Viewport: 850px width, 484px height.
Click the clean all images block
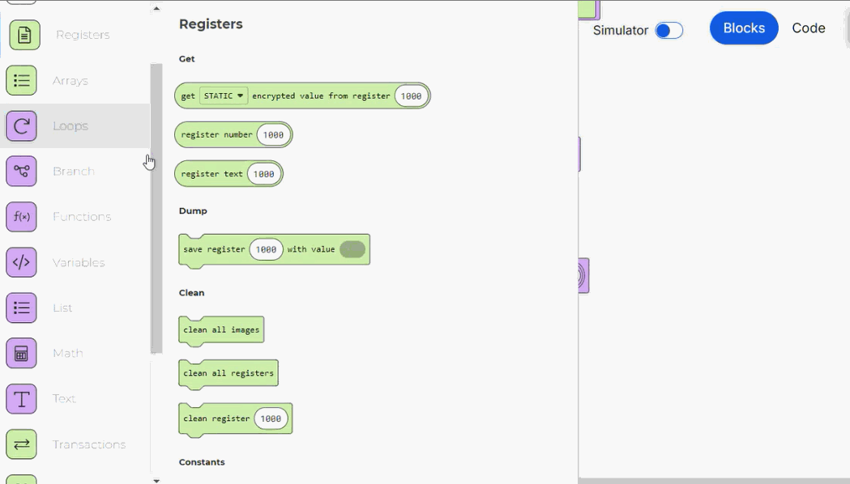tap(221, 329)
